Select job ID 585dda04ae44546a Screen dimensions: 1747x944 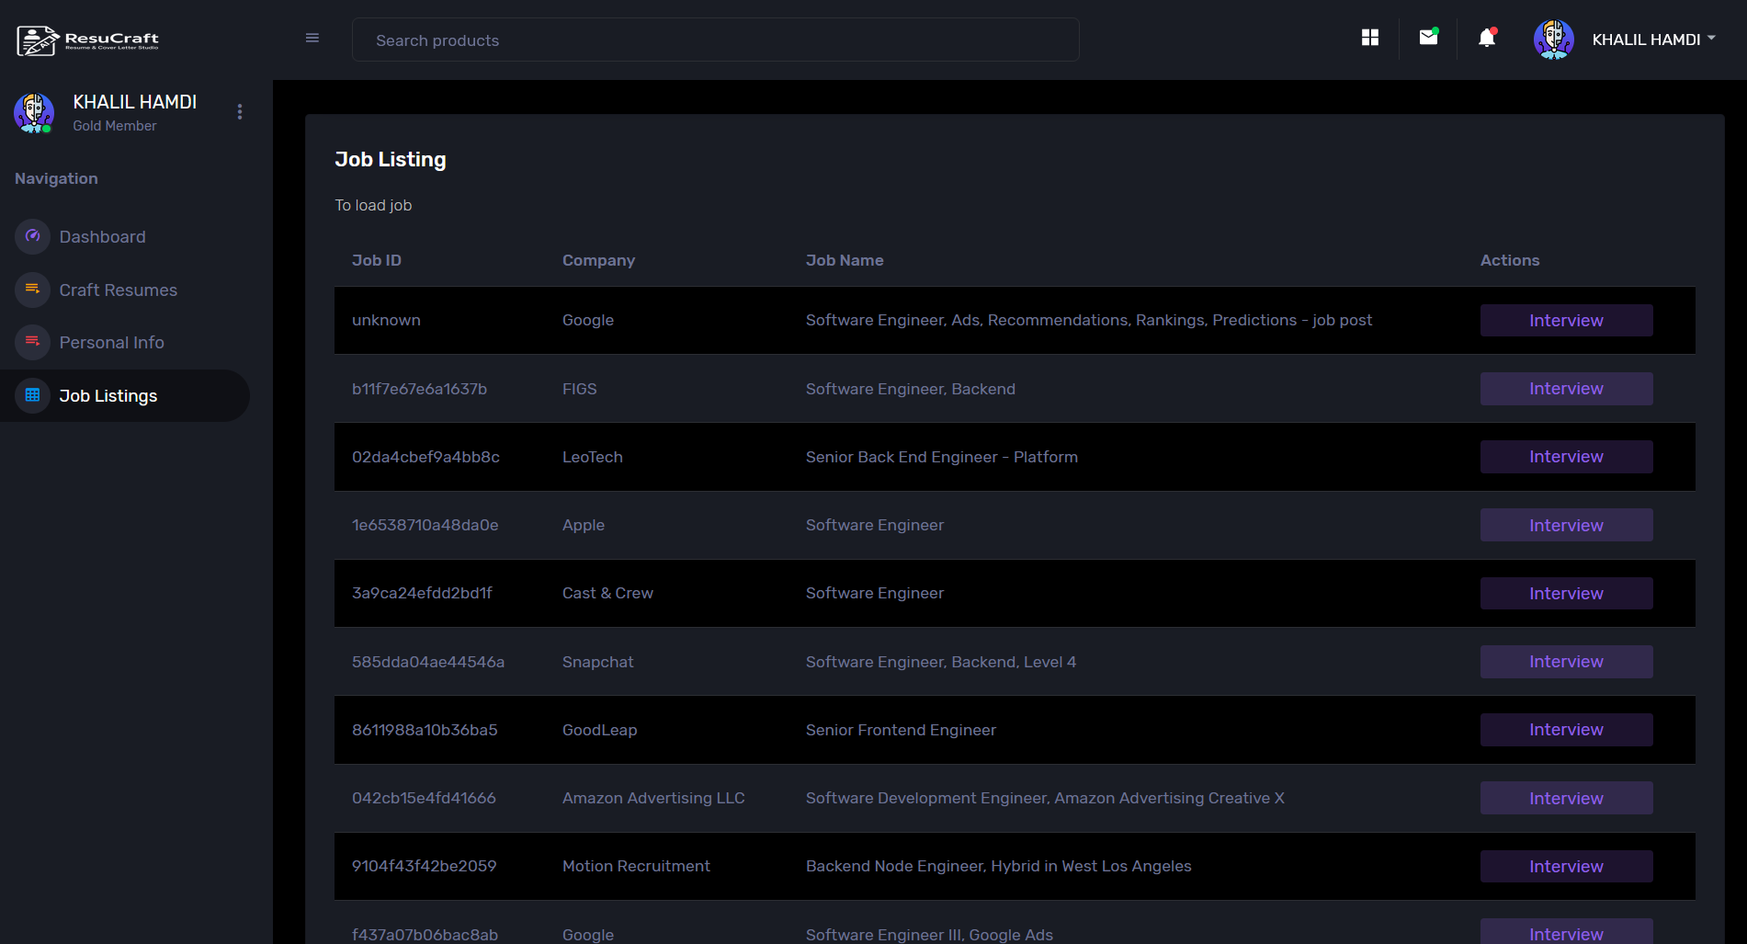click(428, 662)
